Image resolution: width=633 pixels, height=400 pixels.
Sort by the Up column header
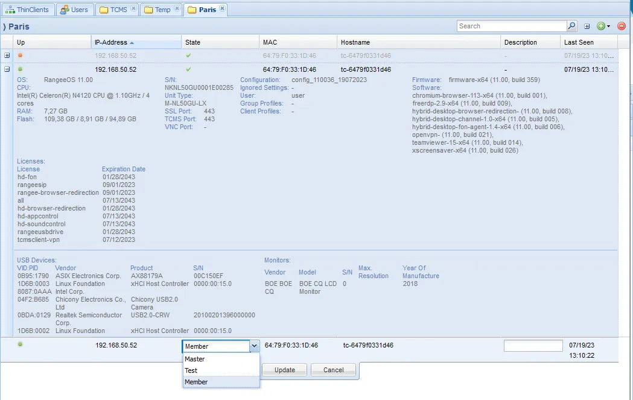tap(52, 42)
